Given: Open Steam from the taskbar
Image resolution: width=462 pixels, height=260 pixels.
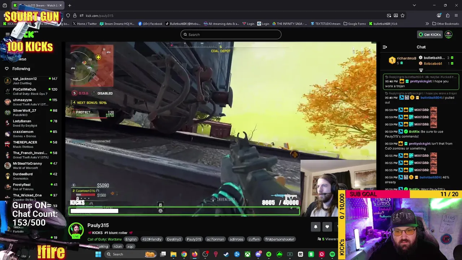Looking at the screenshot, I should click(226, 254).
